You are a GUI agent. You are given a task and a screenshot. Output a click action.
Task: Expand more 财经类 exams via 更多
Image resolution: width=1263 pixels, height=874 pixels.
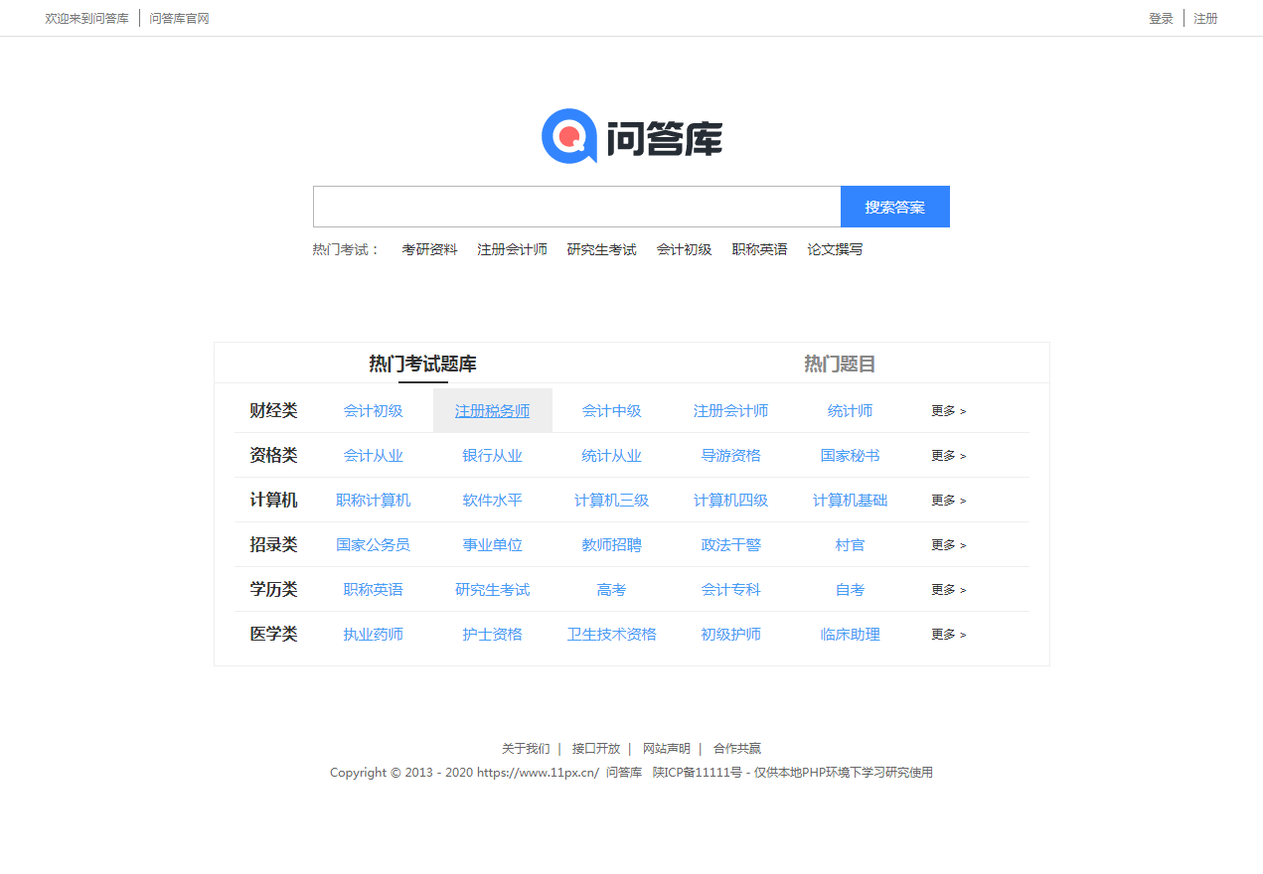tap(947, 410)
